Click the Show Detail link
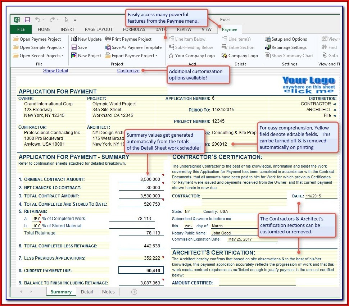 pyautogui.click(x=55, y=71)
